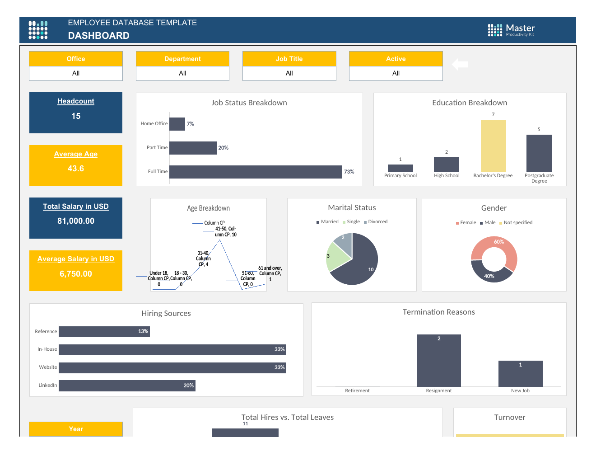596x461 pixels.
Task: Select the Home Office bar at 7%
Action: click(x=177, y=124)
